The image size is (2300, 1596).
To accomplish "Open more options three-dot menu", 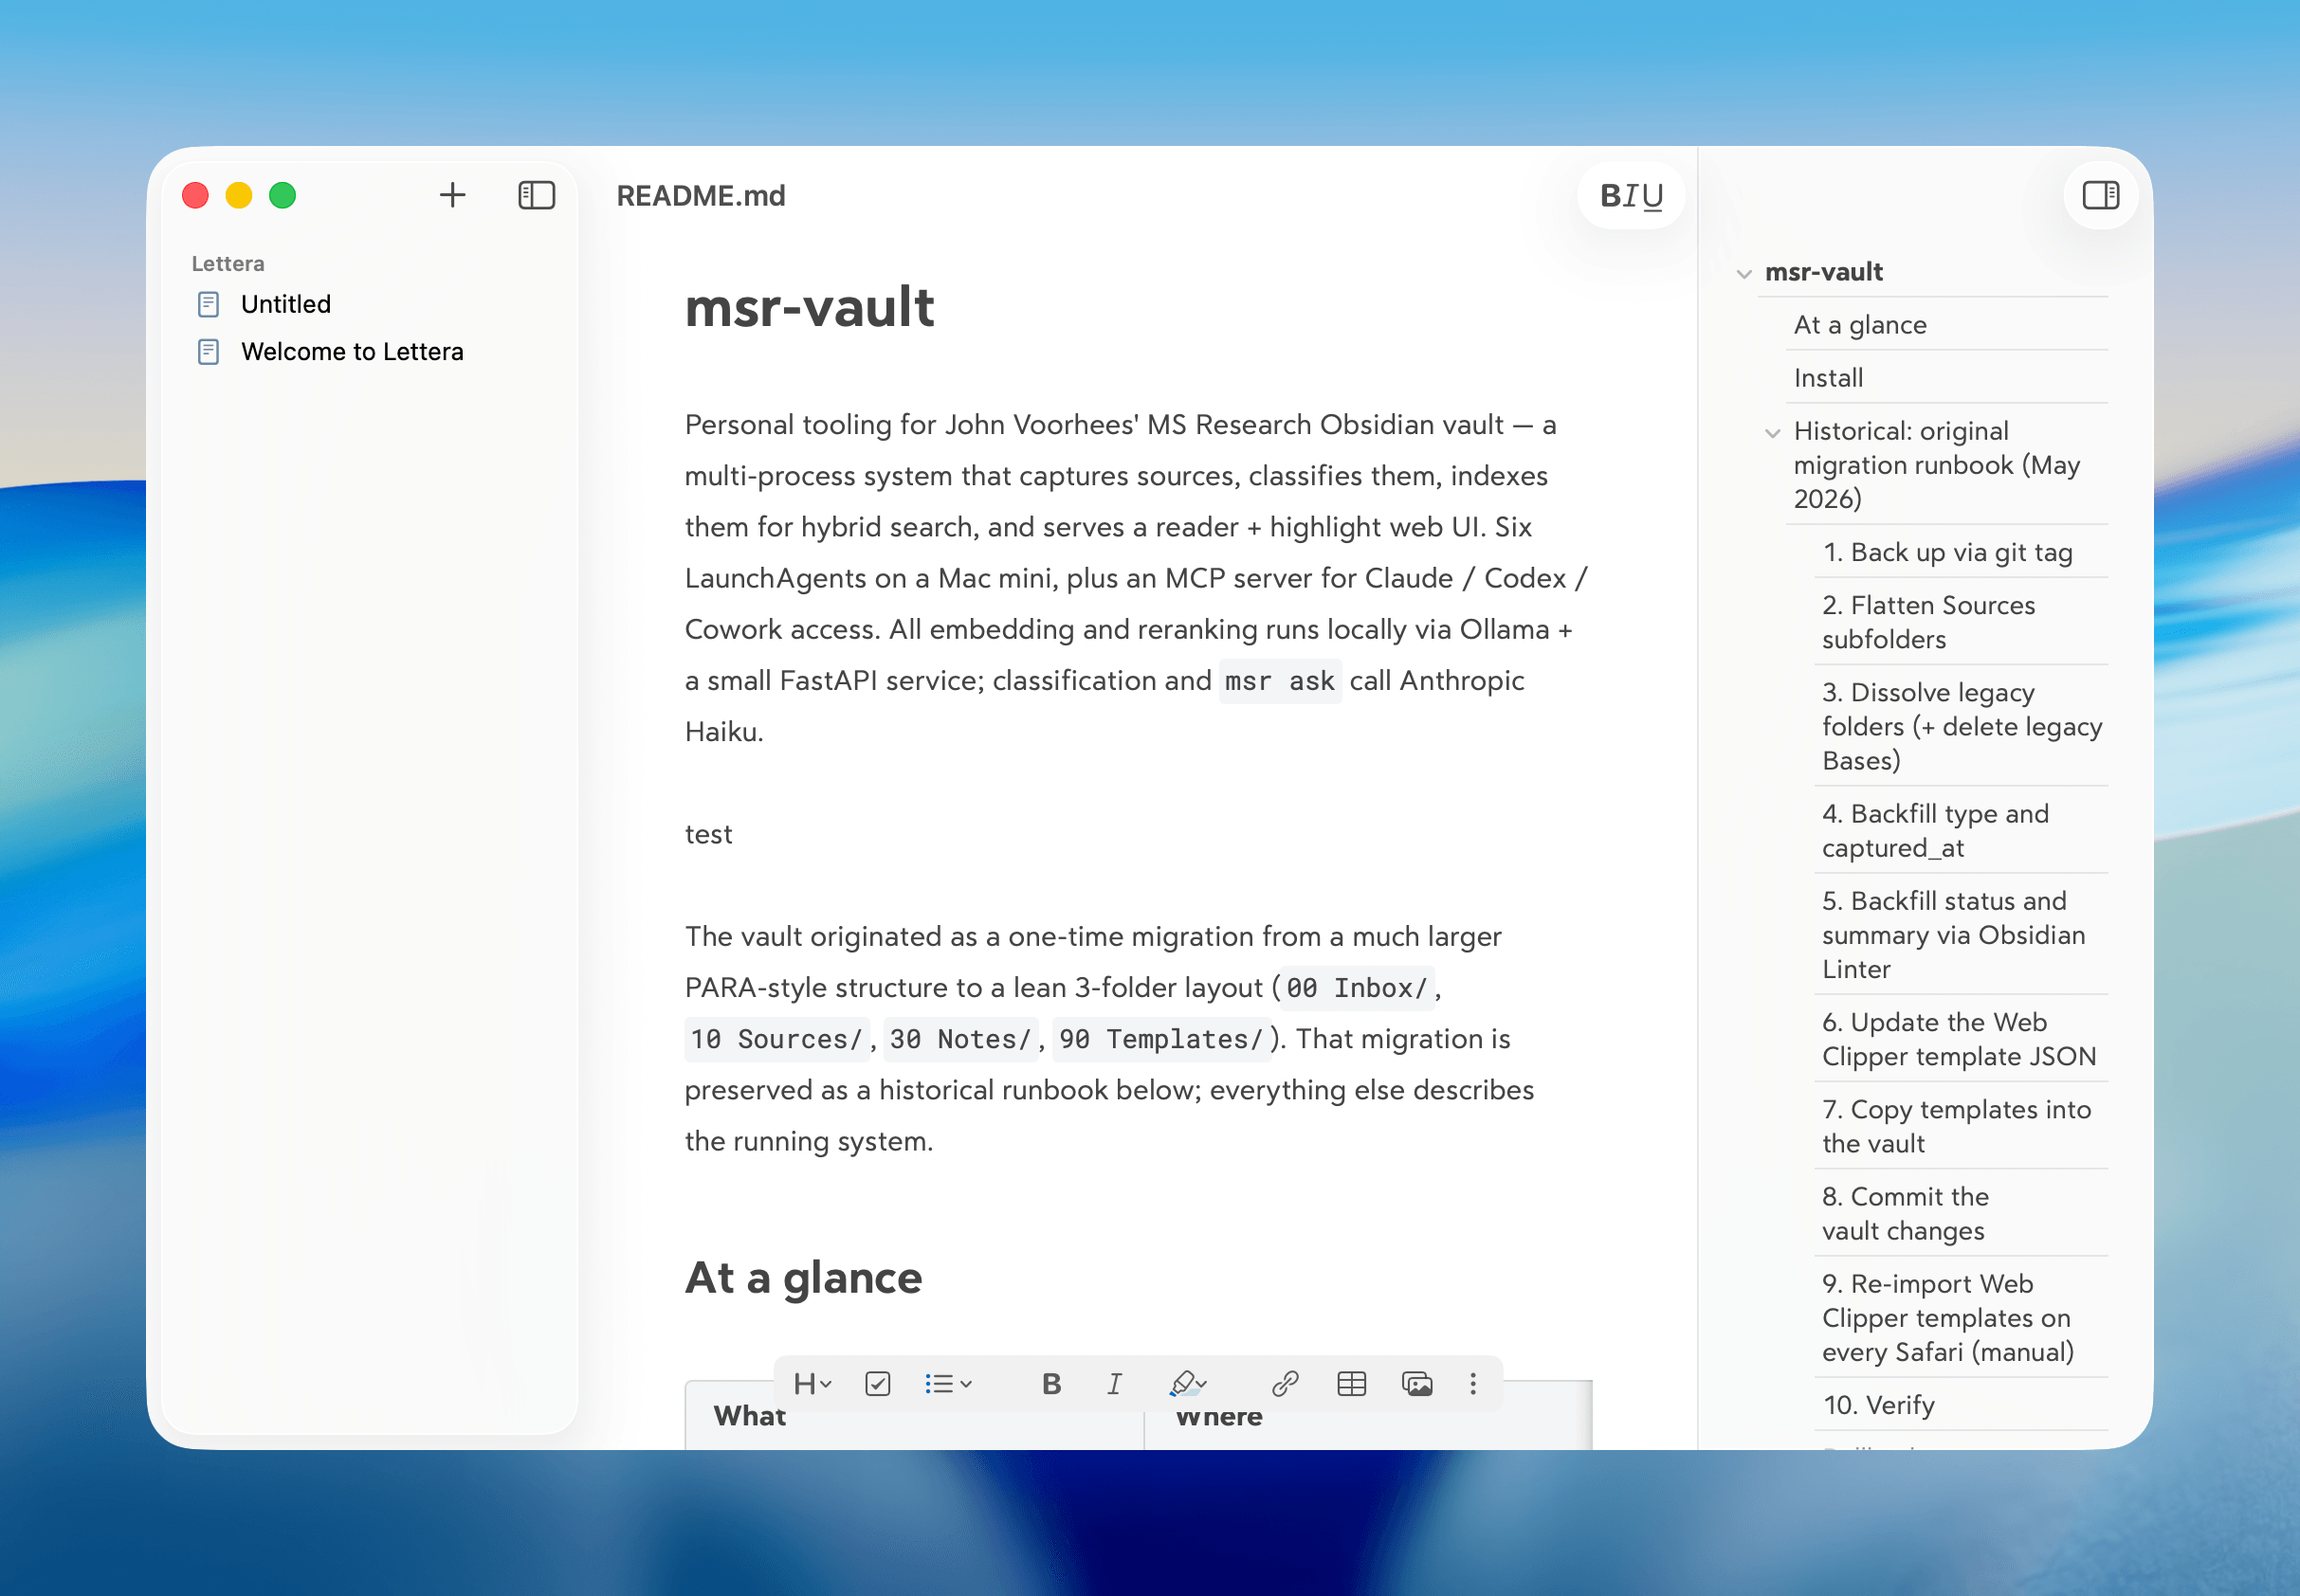I will 1472,1384.
